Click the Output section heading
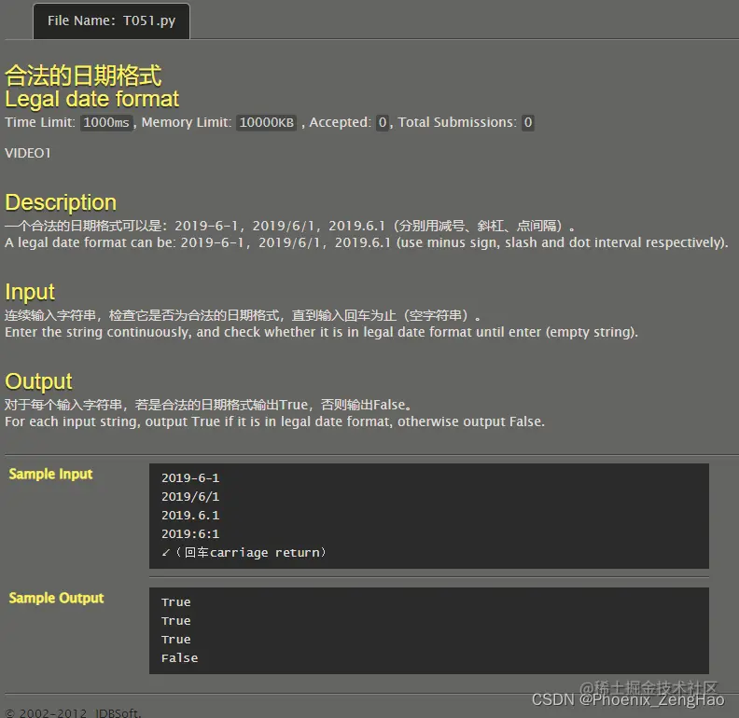The height and width of the screenshot is (718, 739). pos(38,381)
